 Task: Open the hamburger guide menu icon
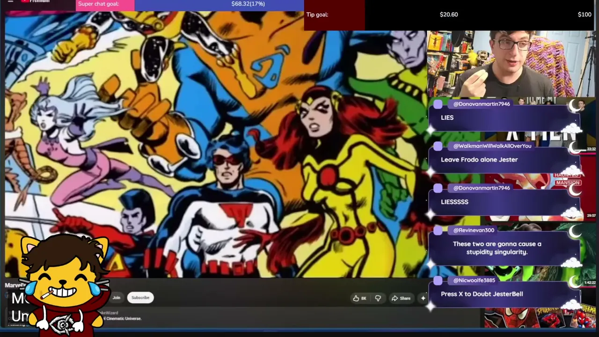10,1
